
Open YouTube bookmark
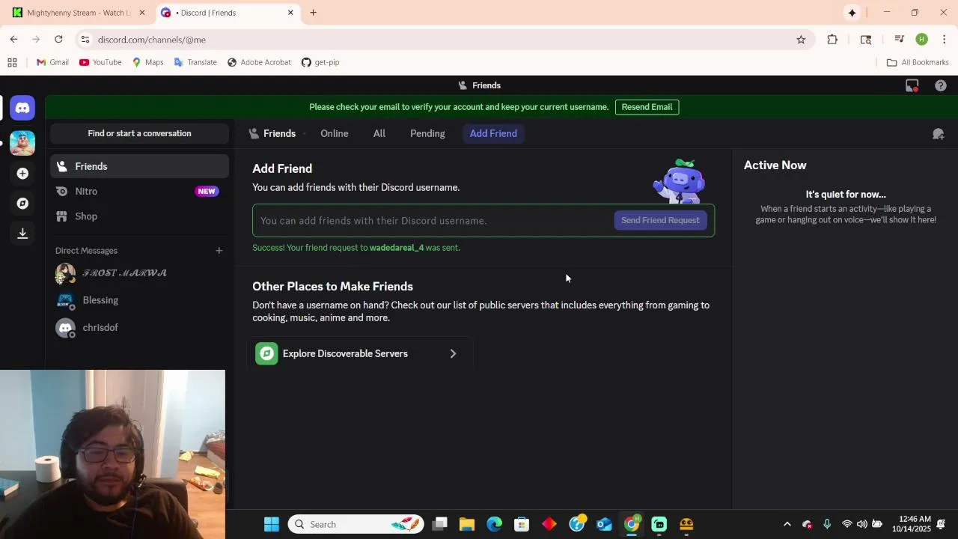click(100, 63)
